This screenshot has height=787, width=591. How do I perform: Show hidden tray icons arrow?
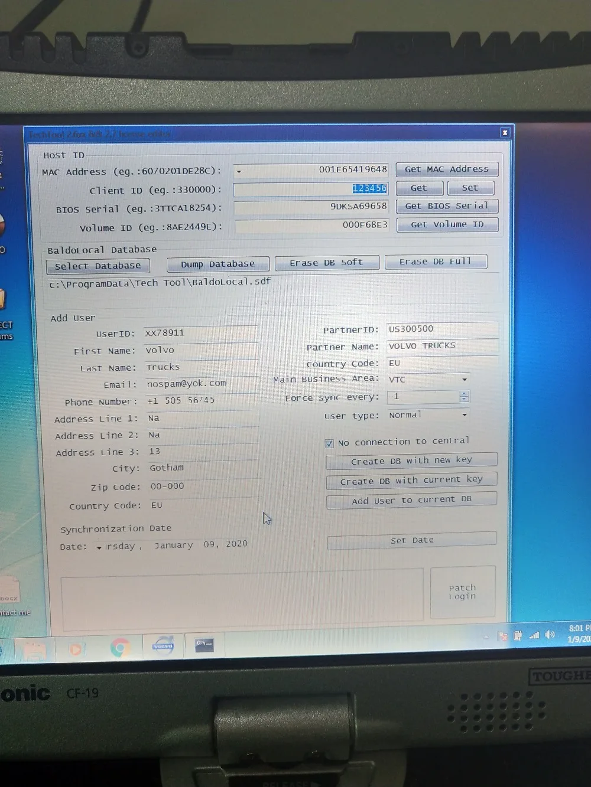(486, 637)
